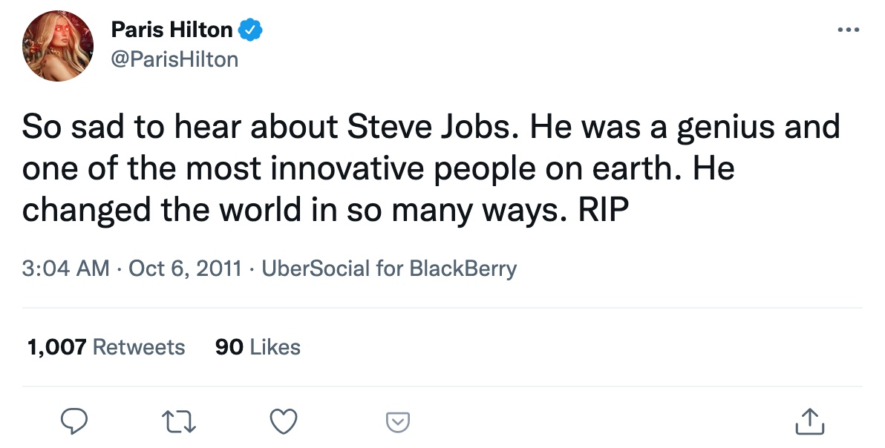885x448 pixels.
Task: Click the Oct 6, 2011 date
Action: coord(185,268)
